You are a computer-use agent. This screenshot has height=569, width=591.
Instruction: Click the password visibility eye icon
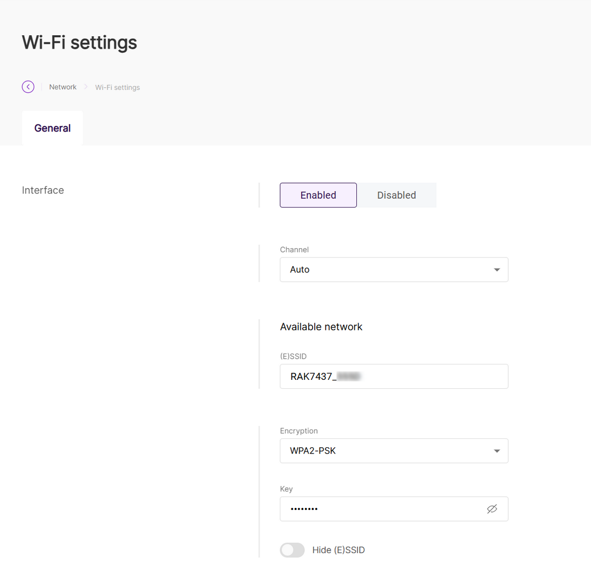(x=492, y=509)
